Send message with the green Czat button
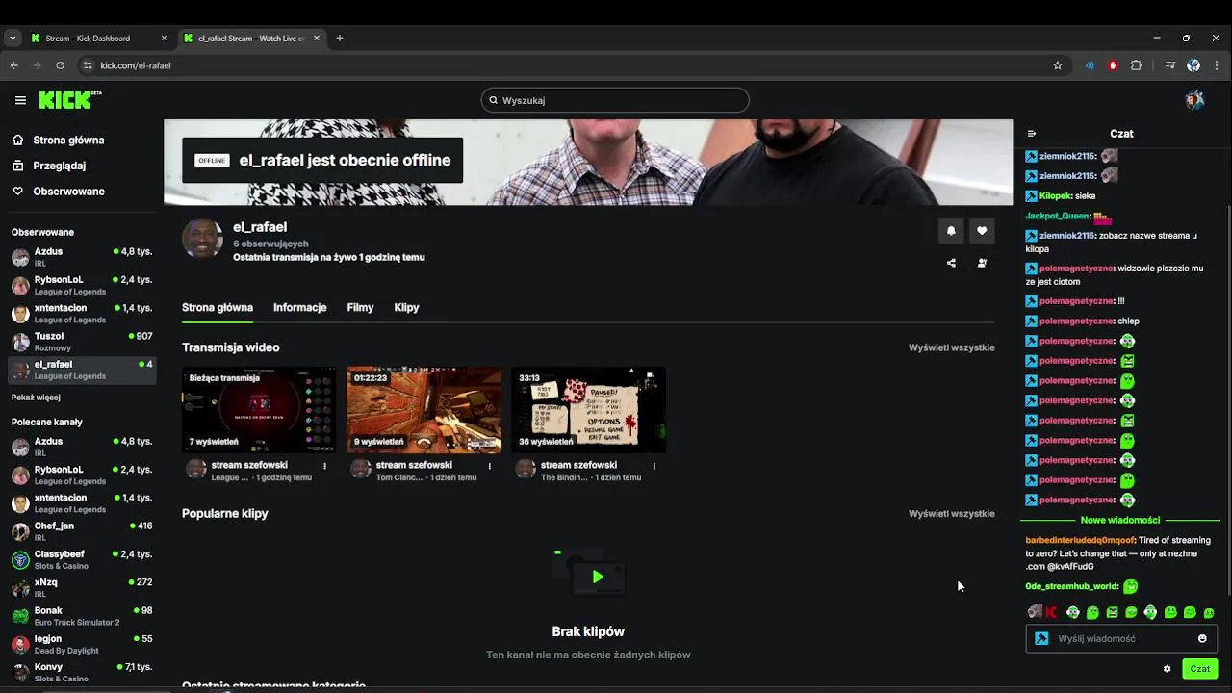 (1199, 669)
